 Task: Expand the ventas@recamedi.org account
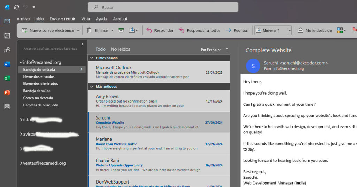21,163
